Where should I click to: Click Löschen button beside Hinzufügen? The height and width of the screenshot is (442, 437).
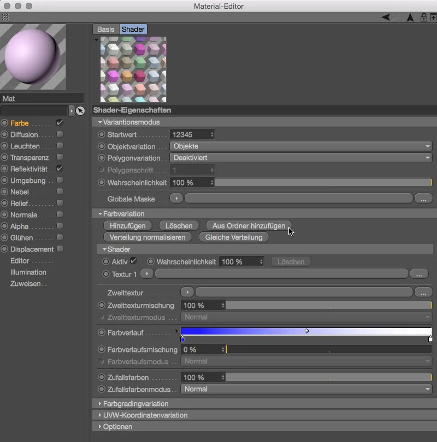pos(179,226)
